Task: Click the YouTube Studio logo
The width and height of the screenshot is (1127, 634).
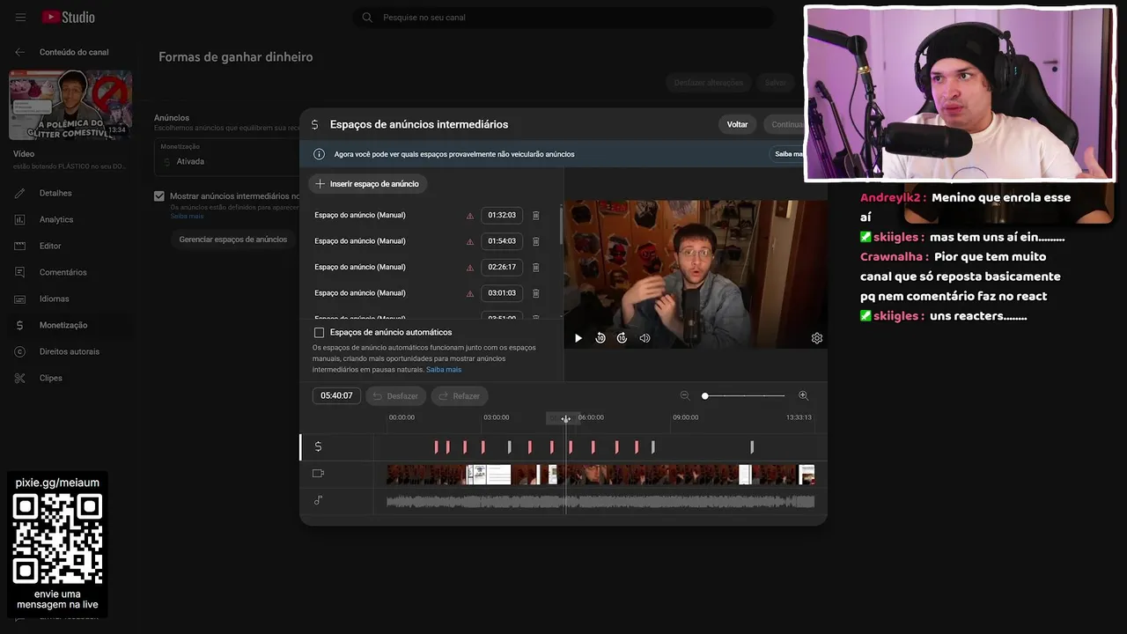Action: [69, 18]
